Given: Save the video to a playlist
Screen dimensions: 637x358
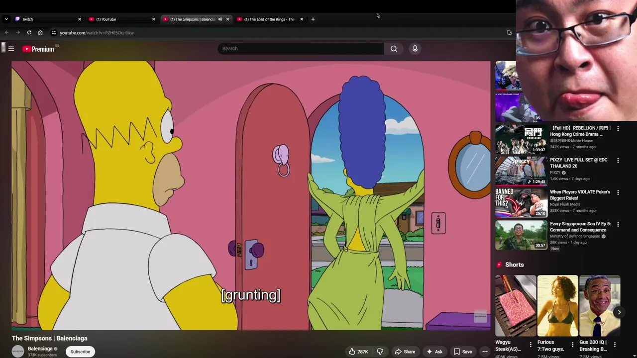Looking at the screenshot, I should [462, 352].
